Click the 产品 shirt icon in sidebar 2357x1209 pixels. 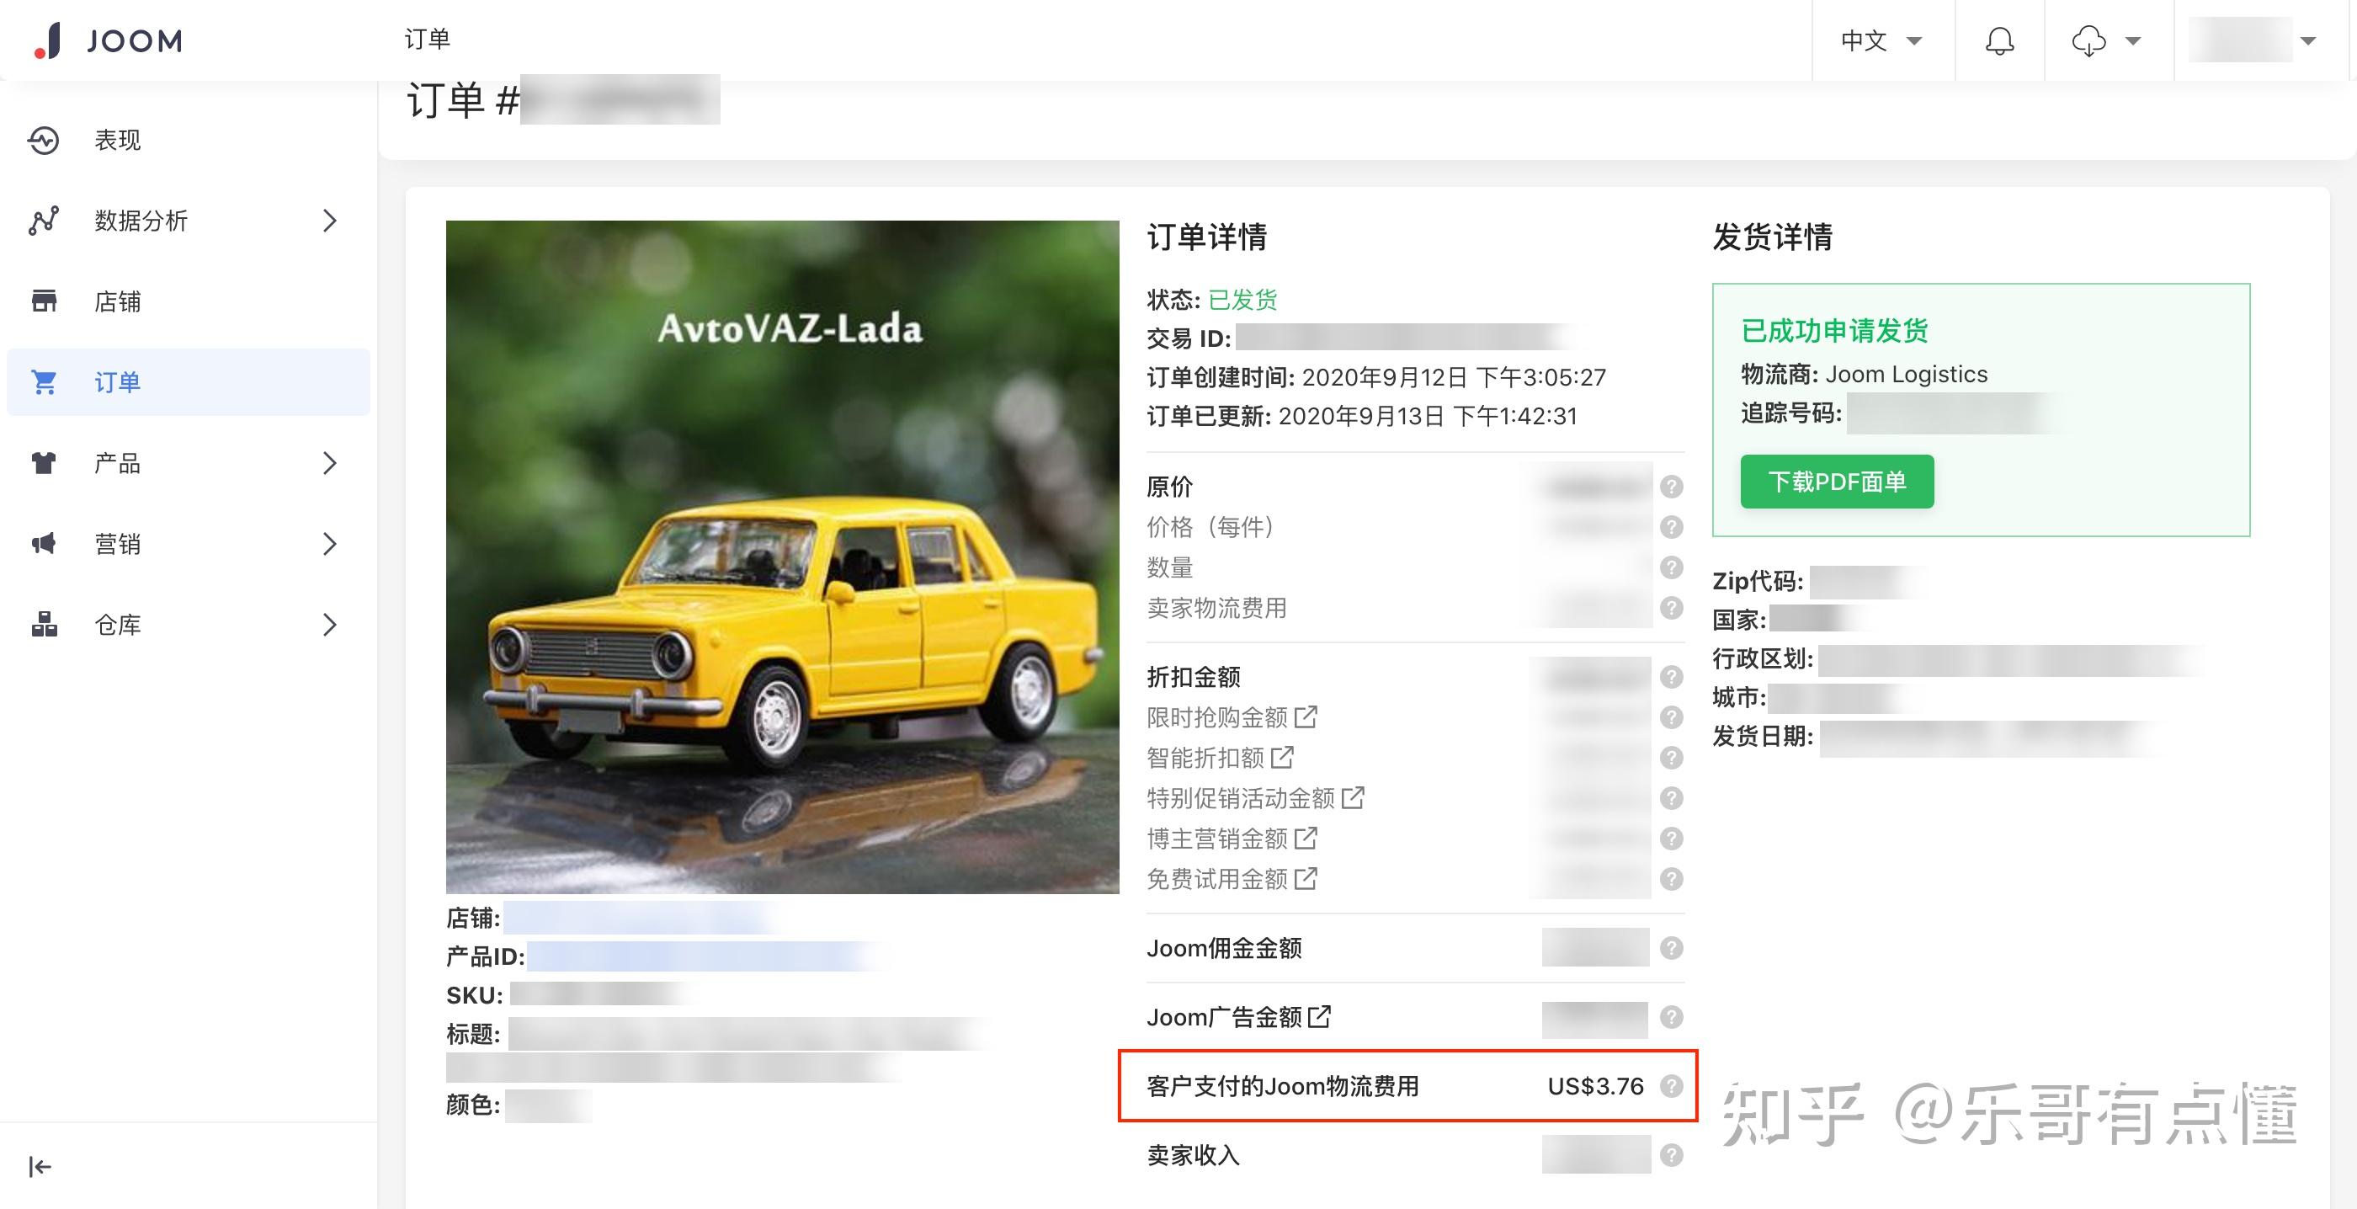pos(44,463)
